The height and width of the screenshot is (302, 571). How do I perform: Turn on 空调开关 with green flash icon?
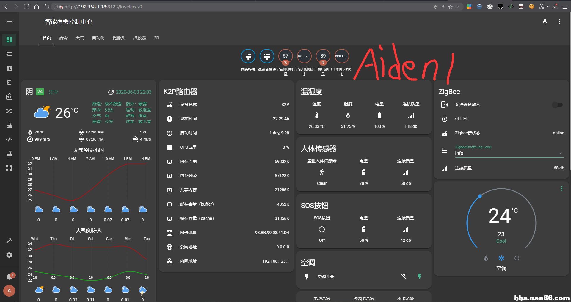tap(419, 277)
